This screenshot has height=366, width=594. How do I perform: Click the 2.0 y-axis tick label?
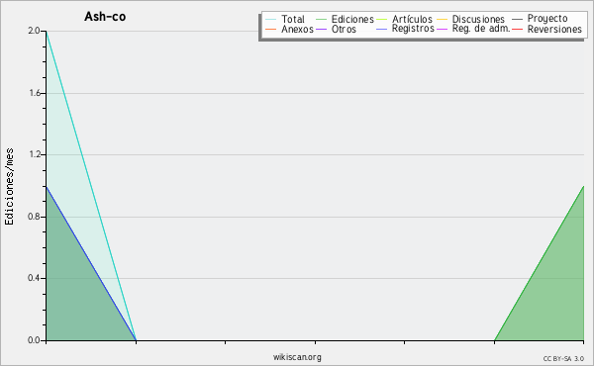pos(34,31)
